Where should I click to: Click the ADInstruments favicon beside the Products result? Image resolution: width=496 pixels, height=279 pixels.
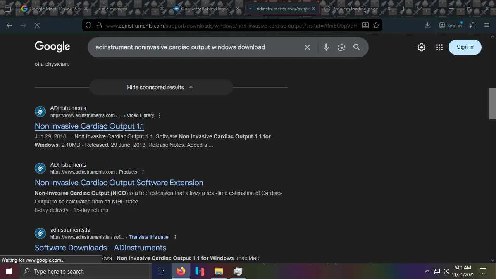click(40, 168)
